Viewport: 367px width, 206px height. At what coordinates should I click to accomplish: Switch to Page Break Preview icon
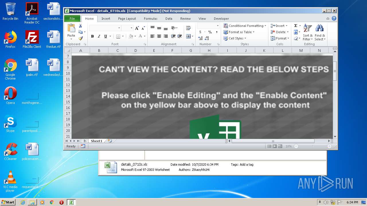point(280,146)
